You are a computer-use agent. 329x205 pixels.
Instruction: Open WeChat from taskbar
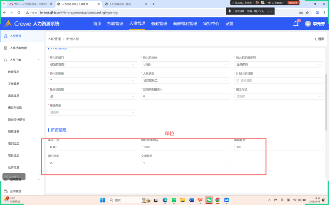tap(209, 200)
